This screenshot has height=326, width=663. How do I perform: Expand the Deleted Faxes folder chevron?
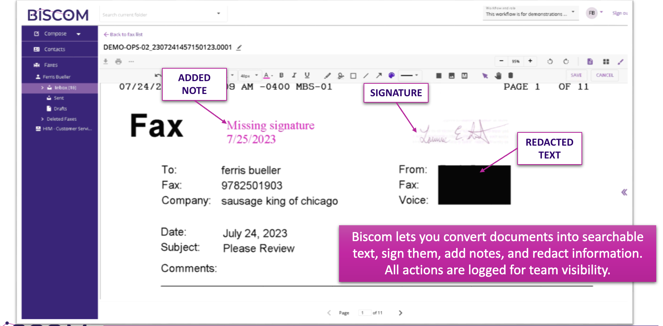click(x=42, y=119)
